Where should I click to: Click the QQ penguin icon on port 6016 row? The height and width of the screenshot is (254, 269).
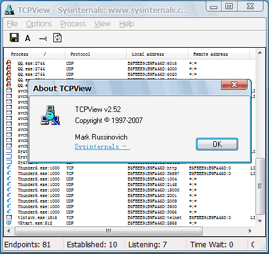tap(9, 63)
